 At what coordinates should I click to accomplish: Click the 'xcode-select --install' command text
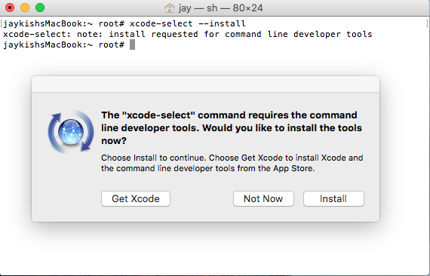(x=188, y=23)
